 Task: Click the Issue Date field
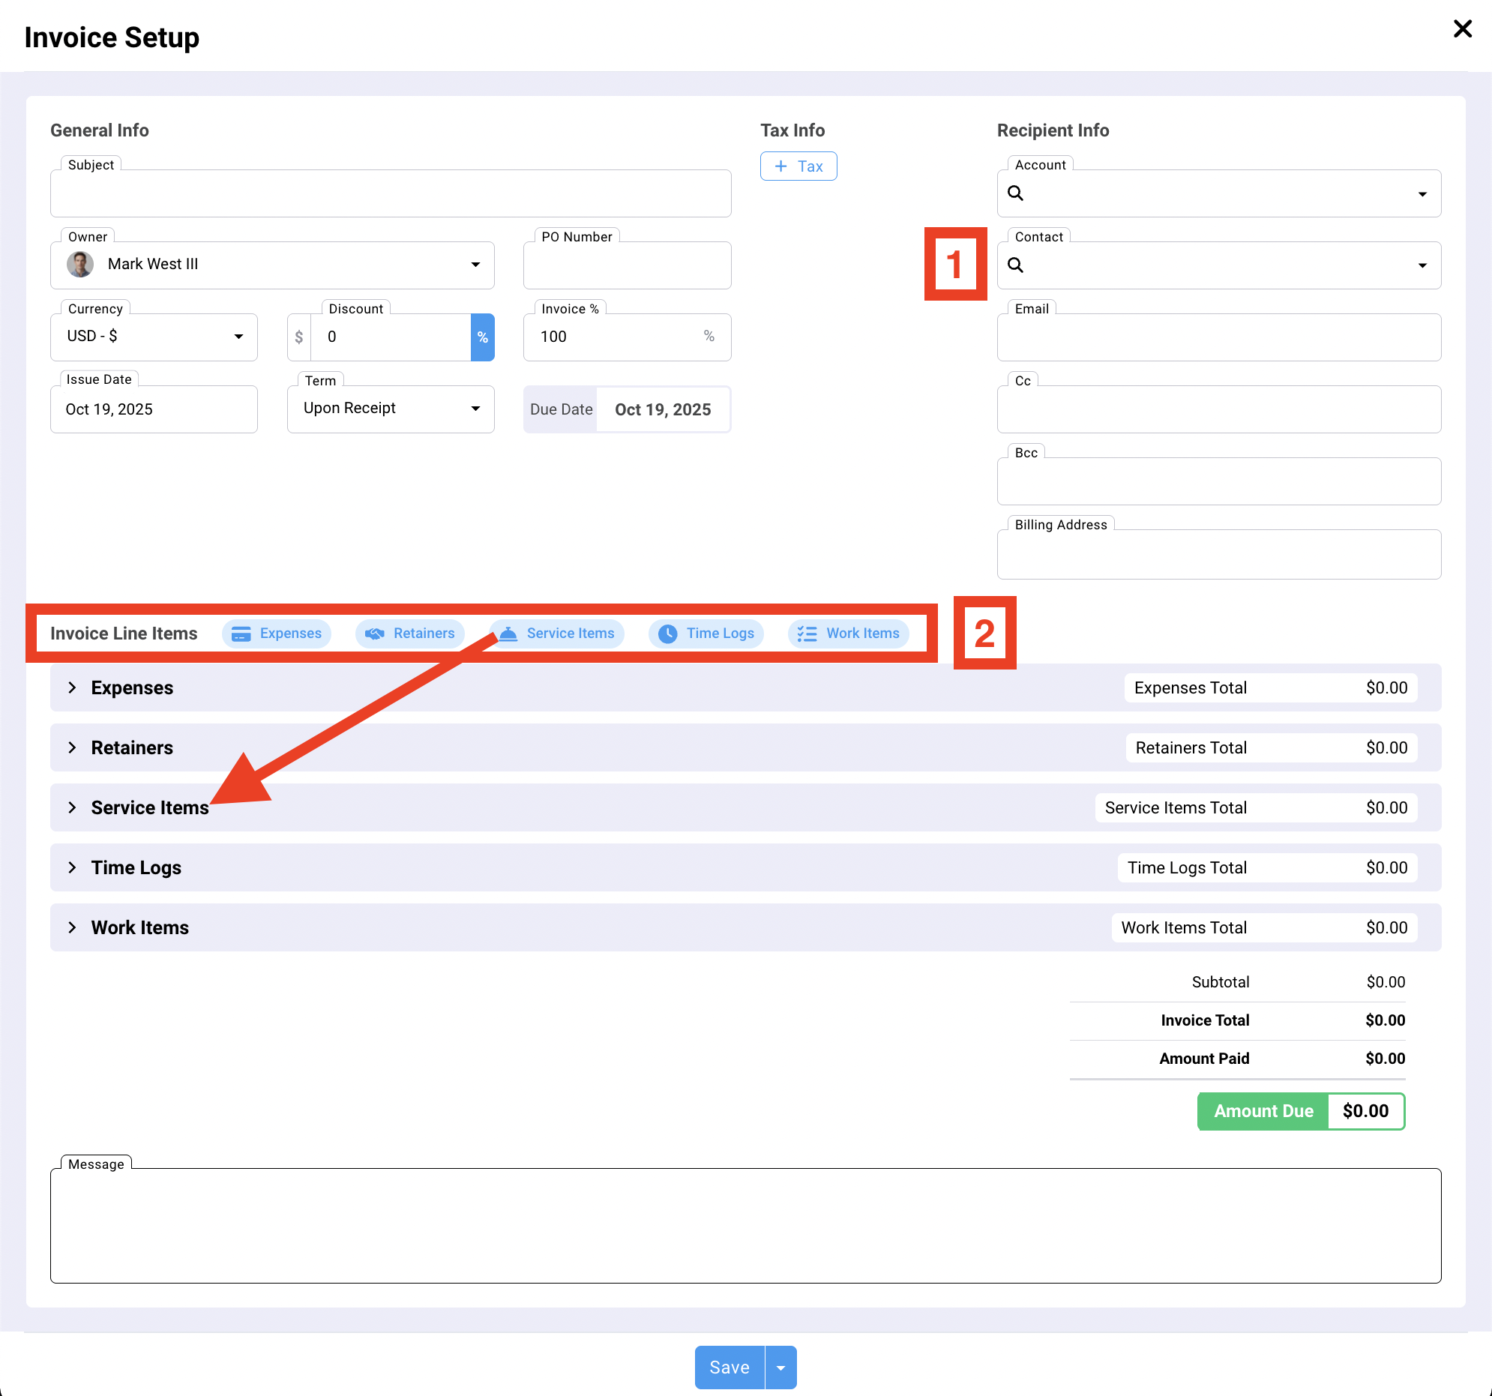click(153, 410)
